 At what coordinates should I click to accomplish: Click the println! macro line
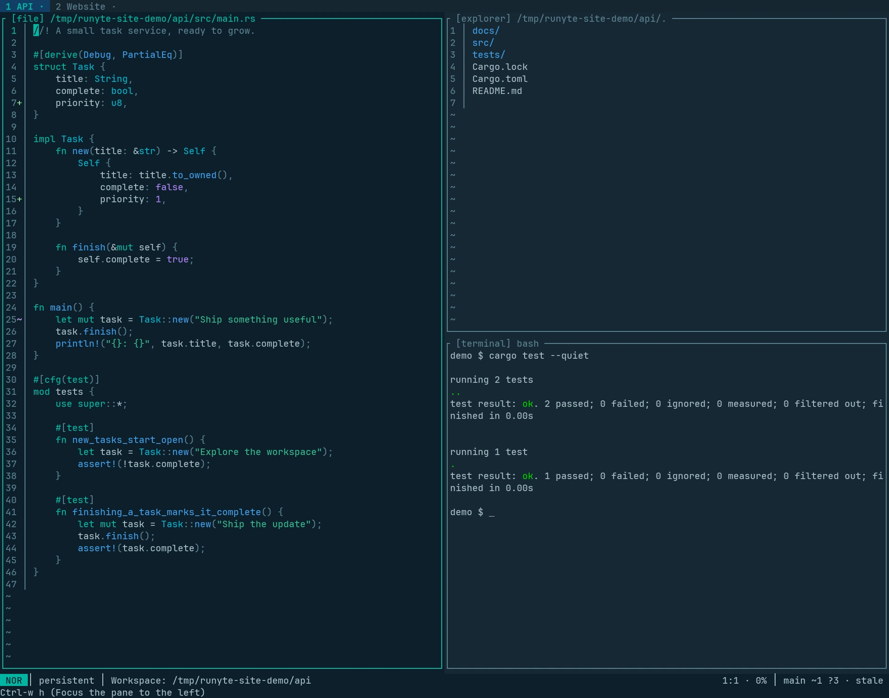[x=183, y=344]
